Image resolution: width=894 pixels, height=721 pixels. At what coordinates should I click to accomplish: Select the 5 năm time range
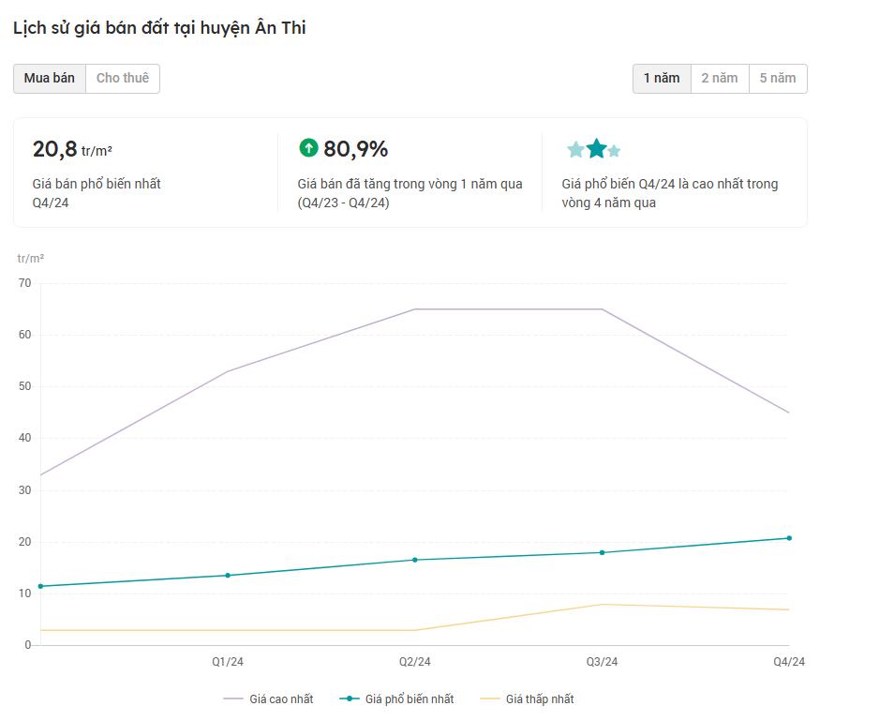(x=778, y=79)
